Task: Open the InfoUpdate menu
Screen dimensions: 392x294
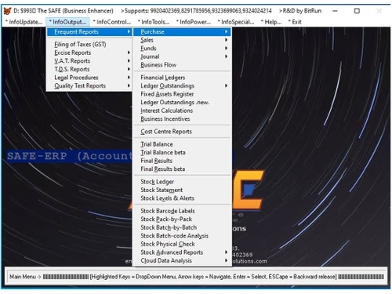Action: pyautogui.click(x=24, y=22)
